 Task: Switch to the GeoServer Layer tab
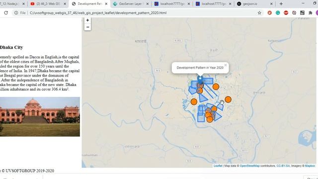(131, 4)
